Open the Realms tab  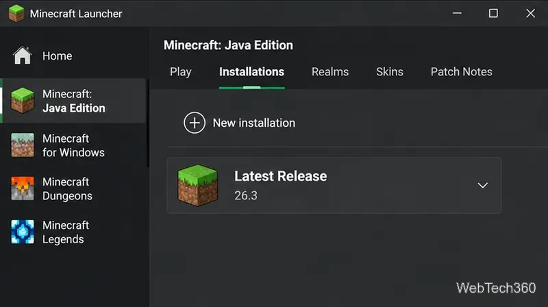(330, 72)
